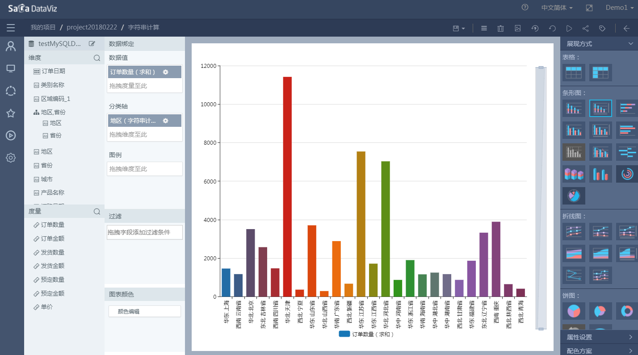Select the 预定金额 measure

(49, 293)
